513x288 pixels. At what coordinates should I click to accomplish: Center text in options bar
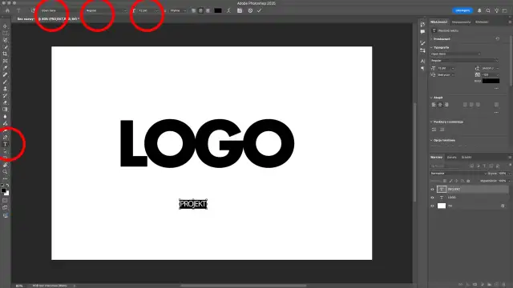pyautogui.click(x=200, y=10)
